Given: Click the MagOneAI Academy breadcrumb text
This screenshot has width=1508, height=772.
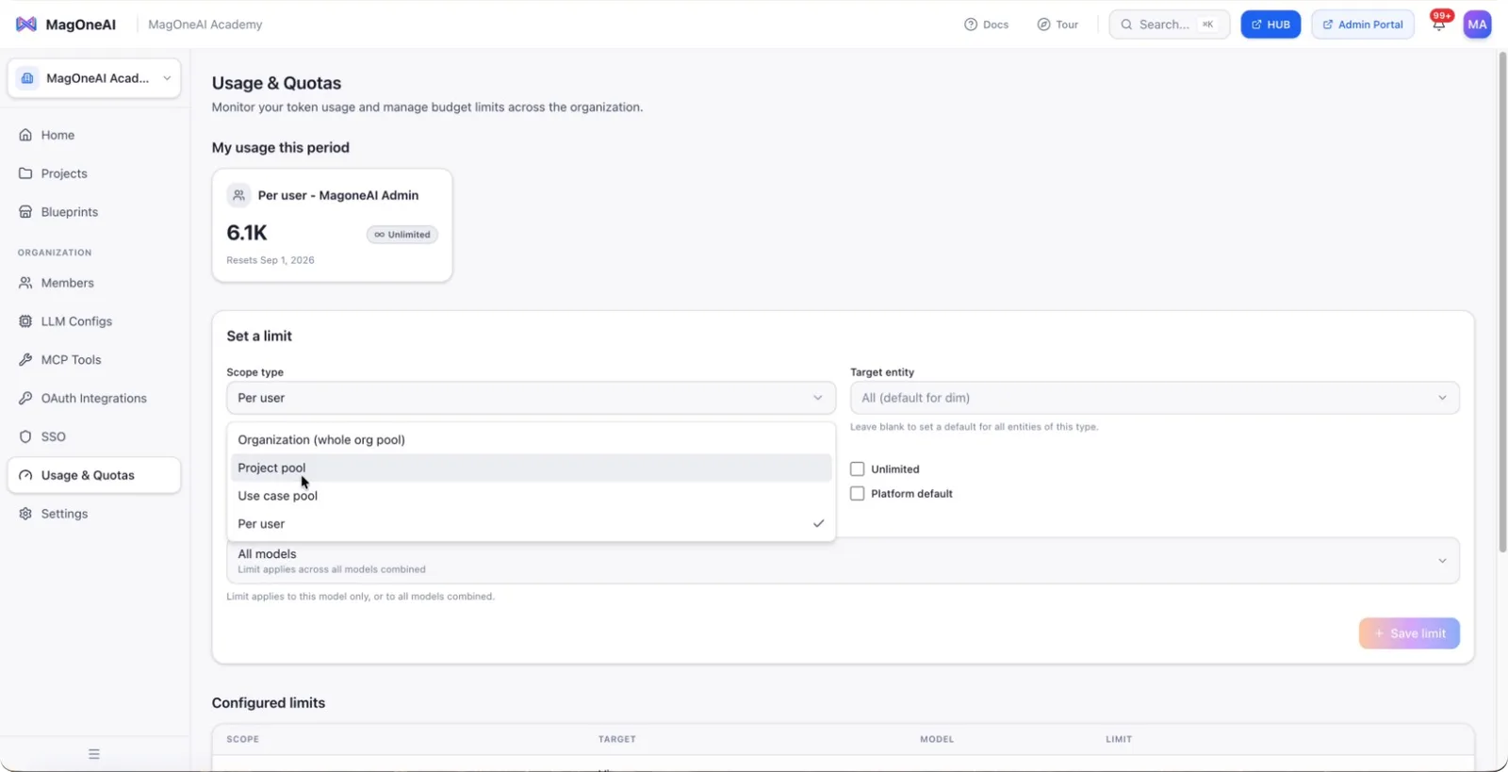Looking at the screenshot, I should 205,25.
